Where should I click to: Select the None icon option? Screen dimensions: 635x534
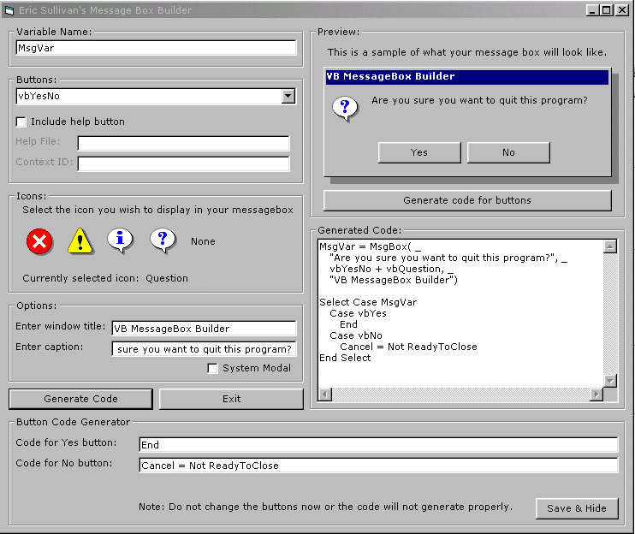pyautogui.click(x=203, y=241)
